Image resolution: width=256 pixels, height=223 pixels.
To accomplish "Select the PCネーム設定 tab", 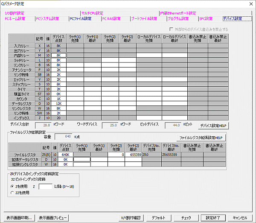I will (15, 19).
